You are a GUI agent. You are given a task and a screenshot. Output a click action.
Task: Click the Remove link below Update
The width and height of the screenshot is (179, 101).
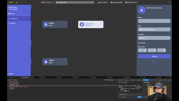154,62
